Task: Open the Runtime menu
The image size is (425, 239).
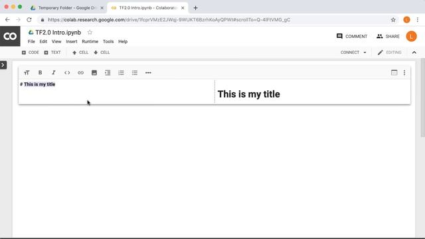Action: (90, 41)
